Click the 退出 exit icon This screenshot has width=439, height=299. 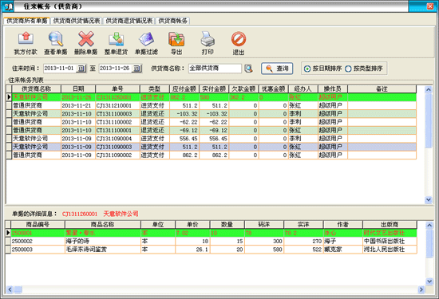point(239,39)
